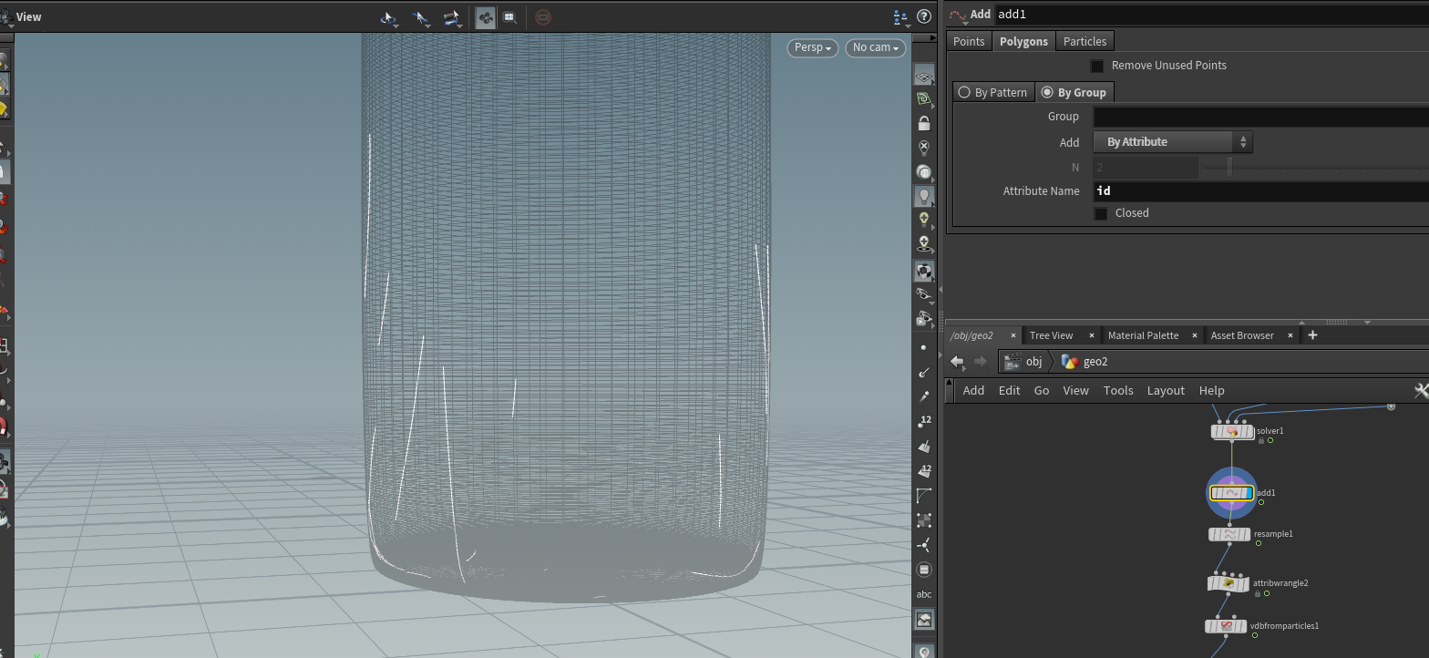Open network editor wrench settings icon
The height and width of the screenshot is (658, 1429).
1420,390
